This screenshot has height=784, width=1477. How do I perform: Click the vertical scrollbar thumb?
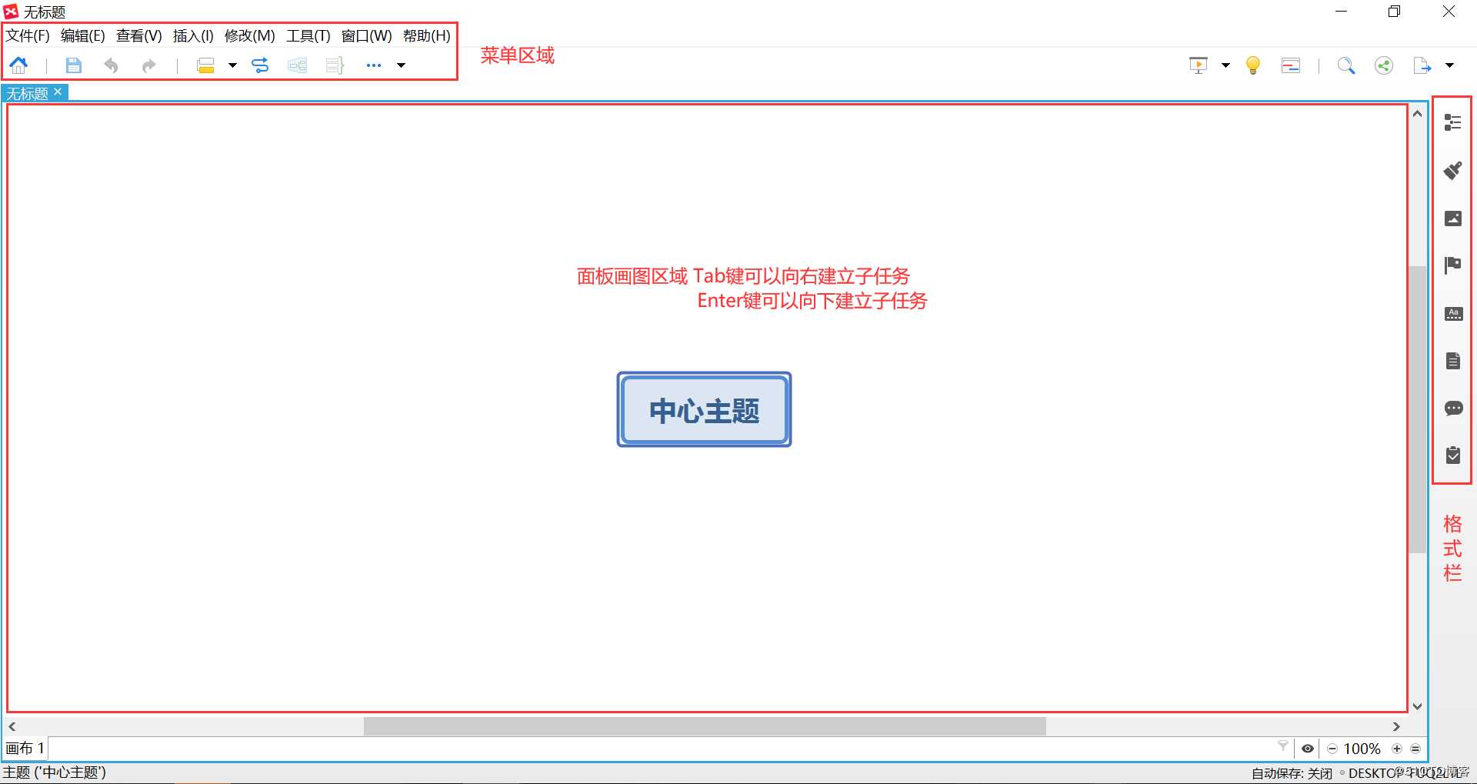click(x=1417, y=409)
